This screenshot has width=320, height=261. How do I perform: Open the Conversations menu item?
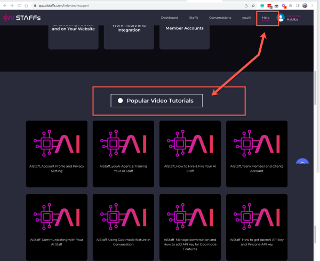coord(220,18)
